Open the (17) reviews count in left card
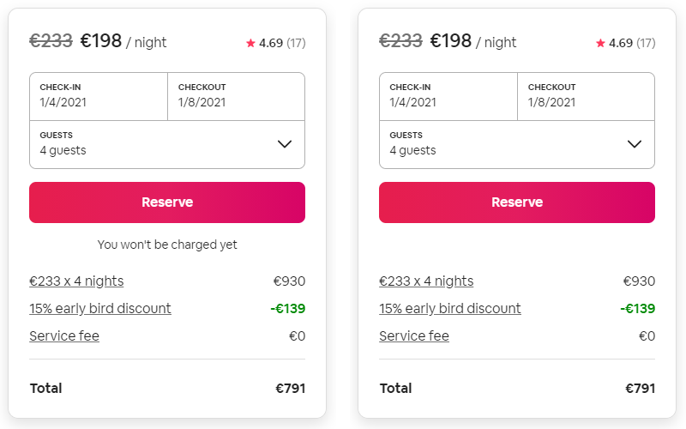The height and width of the screenshot is (429, 686). click(296, 43)
